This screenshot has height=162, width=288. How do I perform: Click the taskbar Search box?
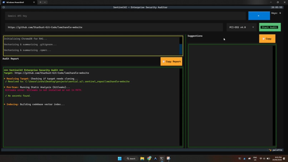pyautogui.click(x=131, y=158)
